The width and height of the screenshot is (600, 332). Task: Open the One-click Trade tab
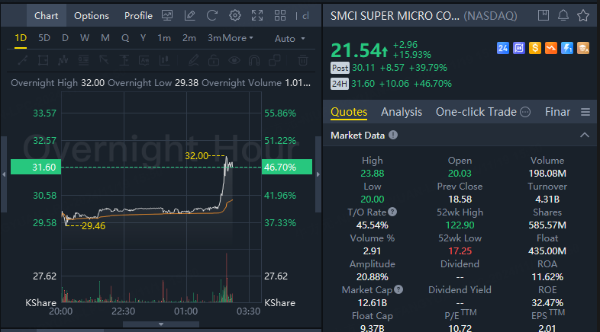point(476,112)
